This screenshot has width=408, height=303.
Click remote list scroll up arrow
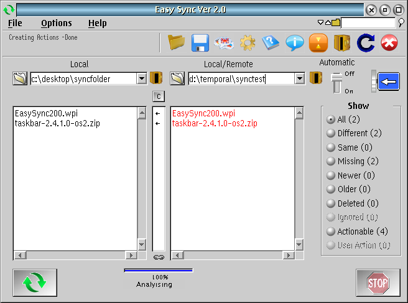[x=299, y=113]
